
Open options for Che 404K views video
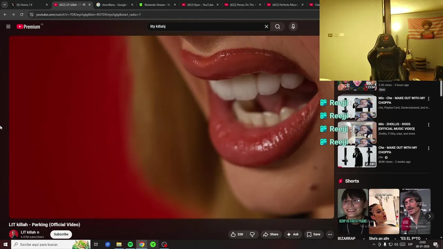(x=428, y=148)
